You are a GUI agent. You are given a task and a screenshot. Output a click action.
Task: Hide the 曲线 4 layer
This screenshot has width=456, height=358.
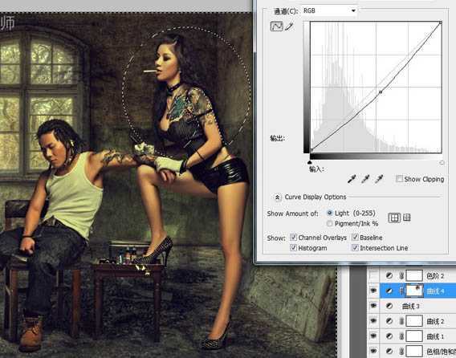(373, 291)
